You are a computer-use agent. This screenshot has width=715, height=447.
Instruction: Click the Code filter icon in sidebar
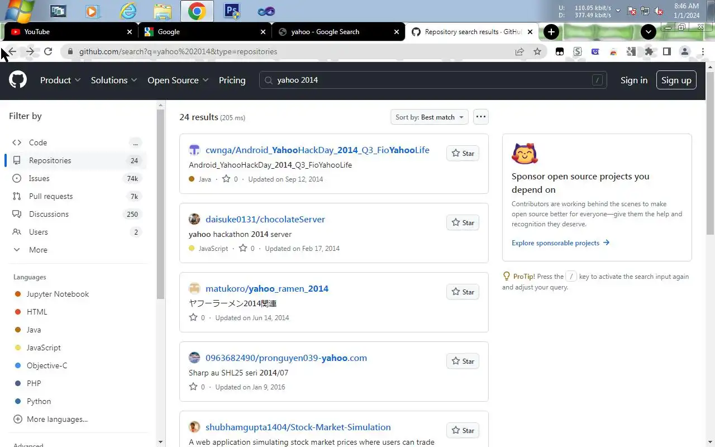pyautogui.click(x=17, y=142)
